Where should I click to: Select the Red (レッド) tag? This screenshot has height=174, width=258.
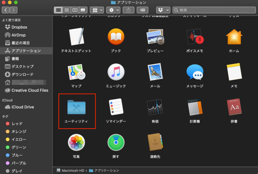click(x=26, y=123)
